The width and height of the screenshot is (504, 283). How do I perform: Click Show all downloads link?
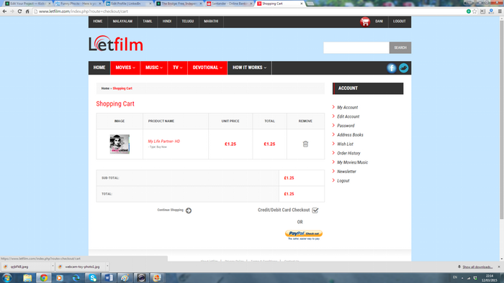(x=477, y=267)
